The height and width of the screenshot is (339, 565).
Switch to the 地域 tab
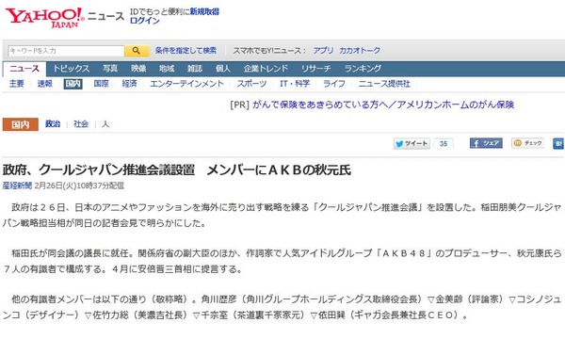(167, 69)
